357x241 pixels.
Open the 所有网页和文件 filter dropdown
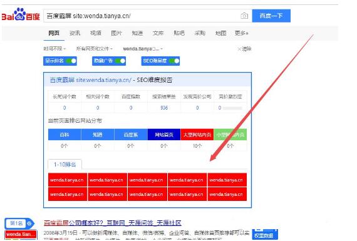coord(94,49)
